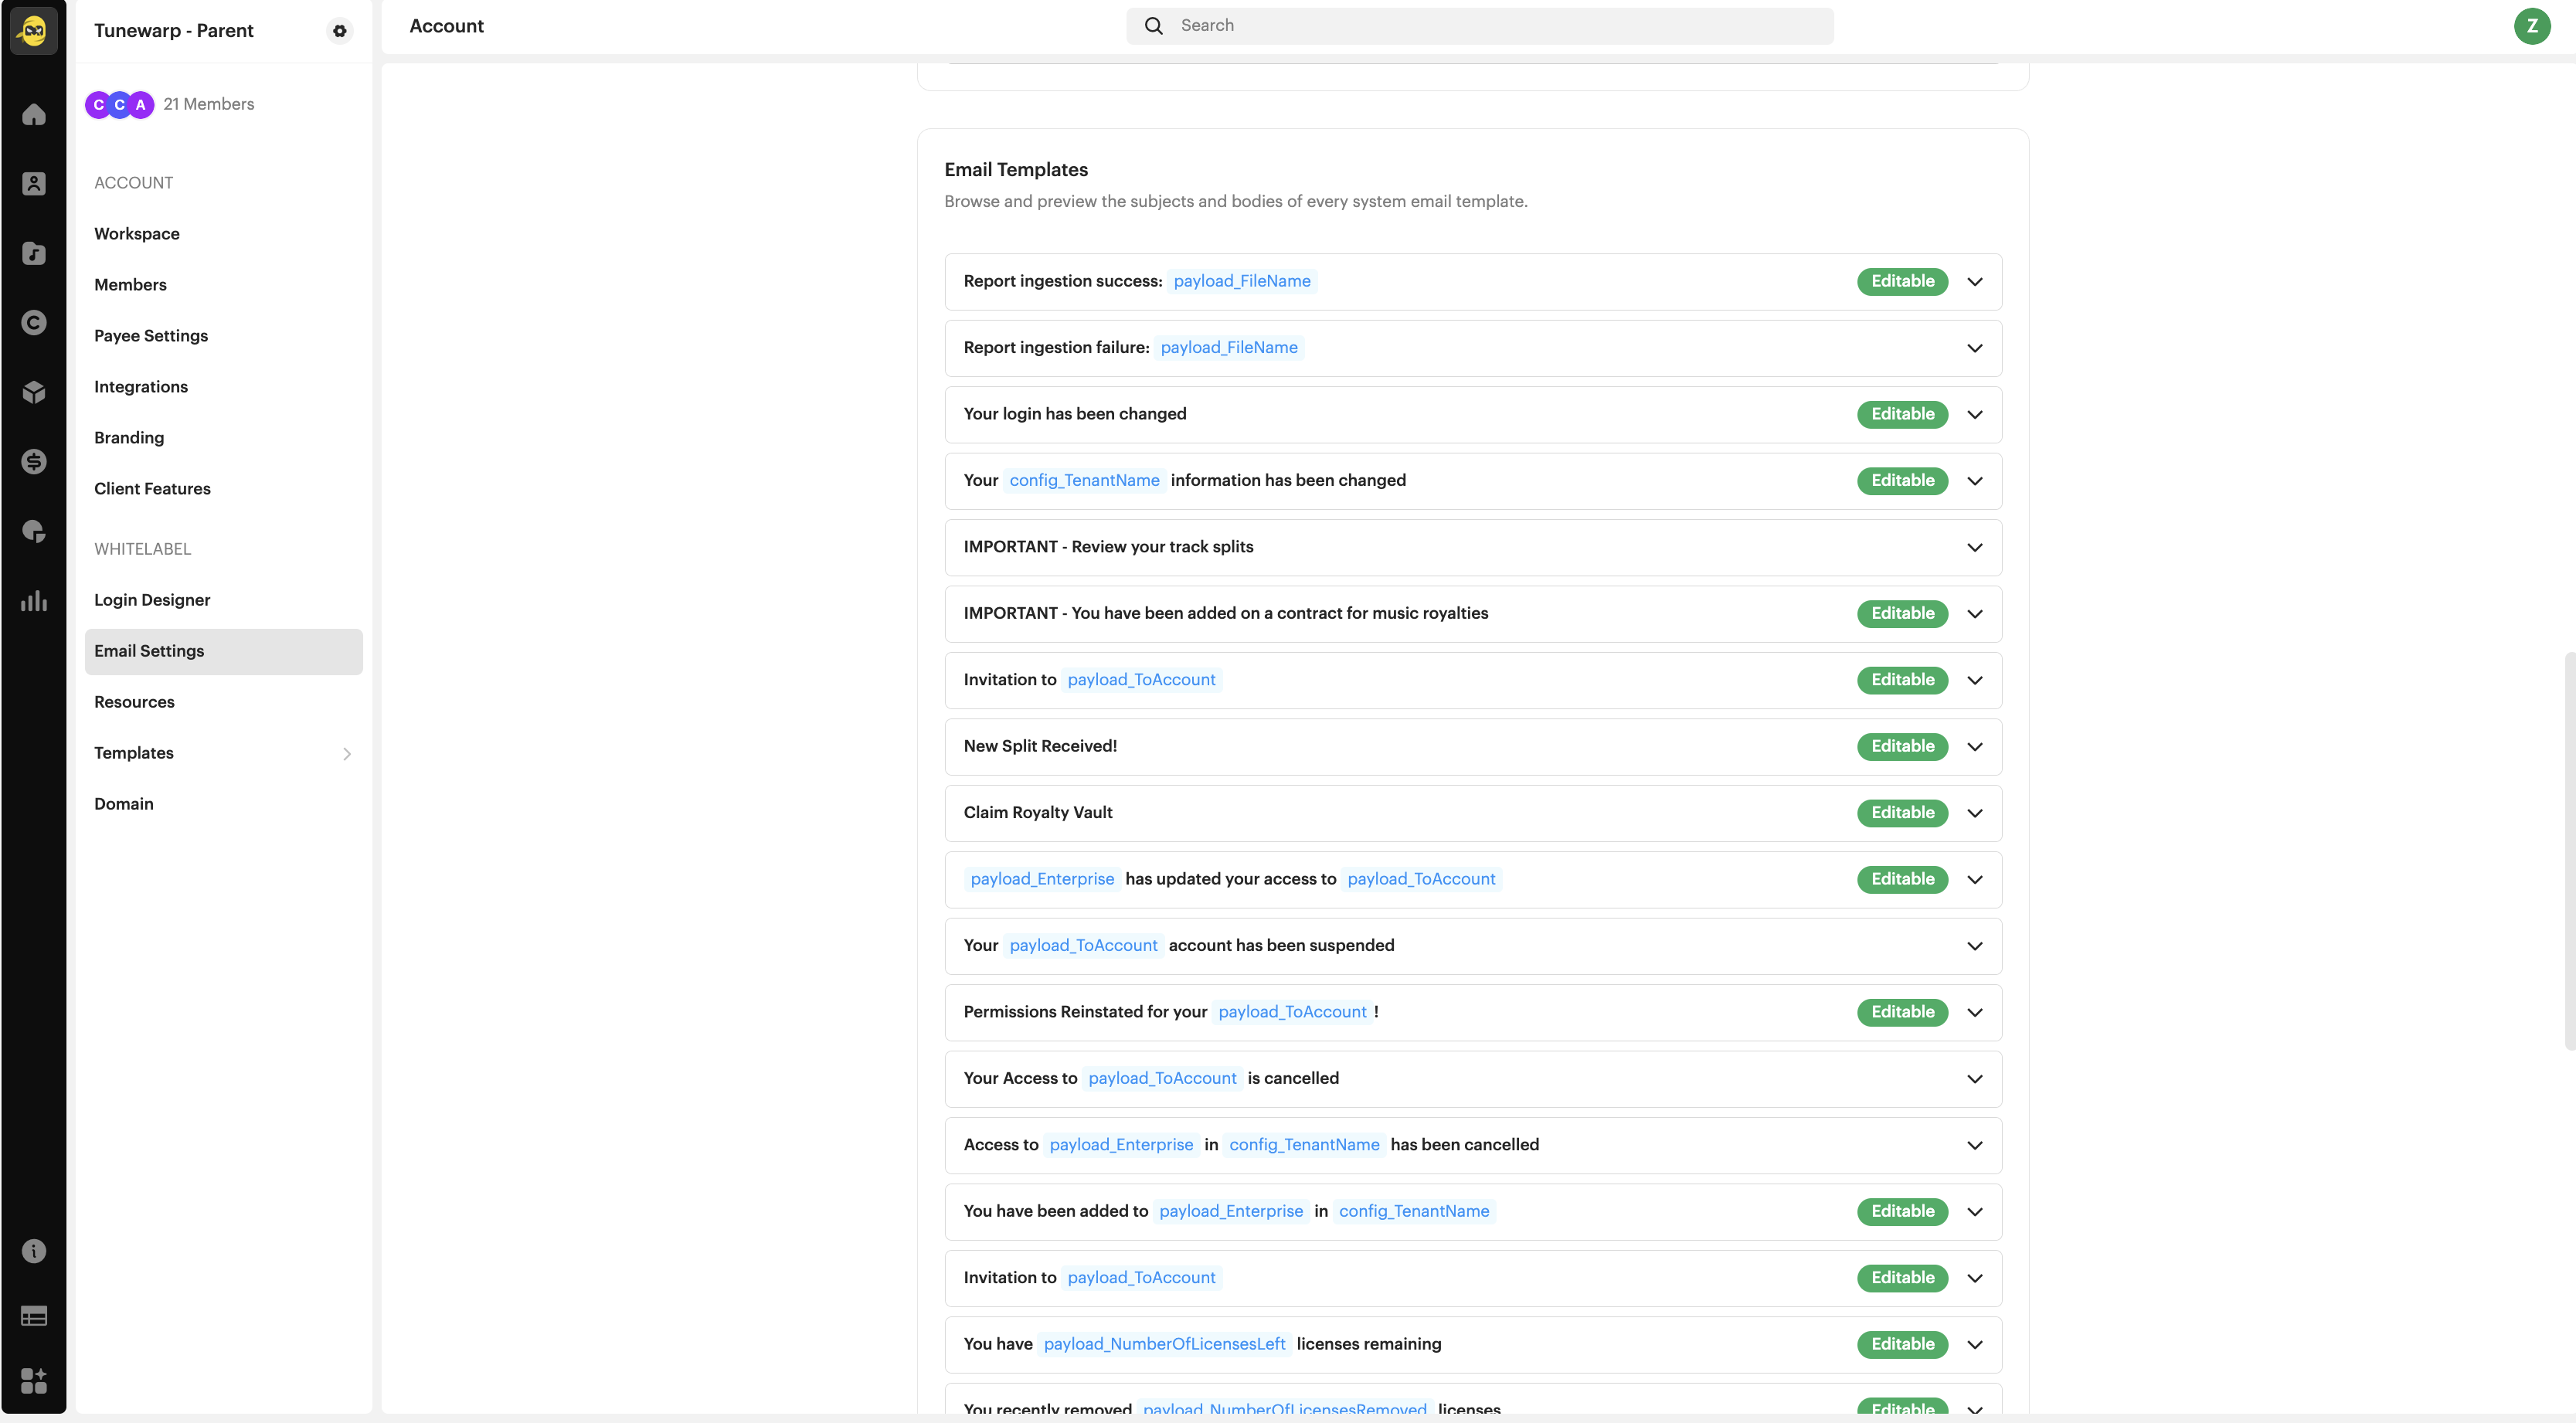The height and width of the screenshot is (1423, 2576).
Task: Click the pie chart sidebar icon
Action: tap(34, 531)
